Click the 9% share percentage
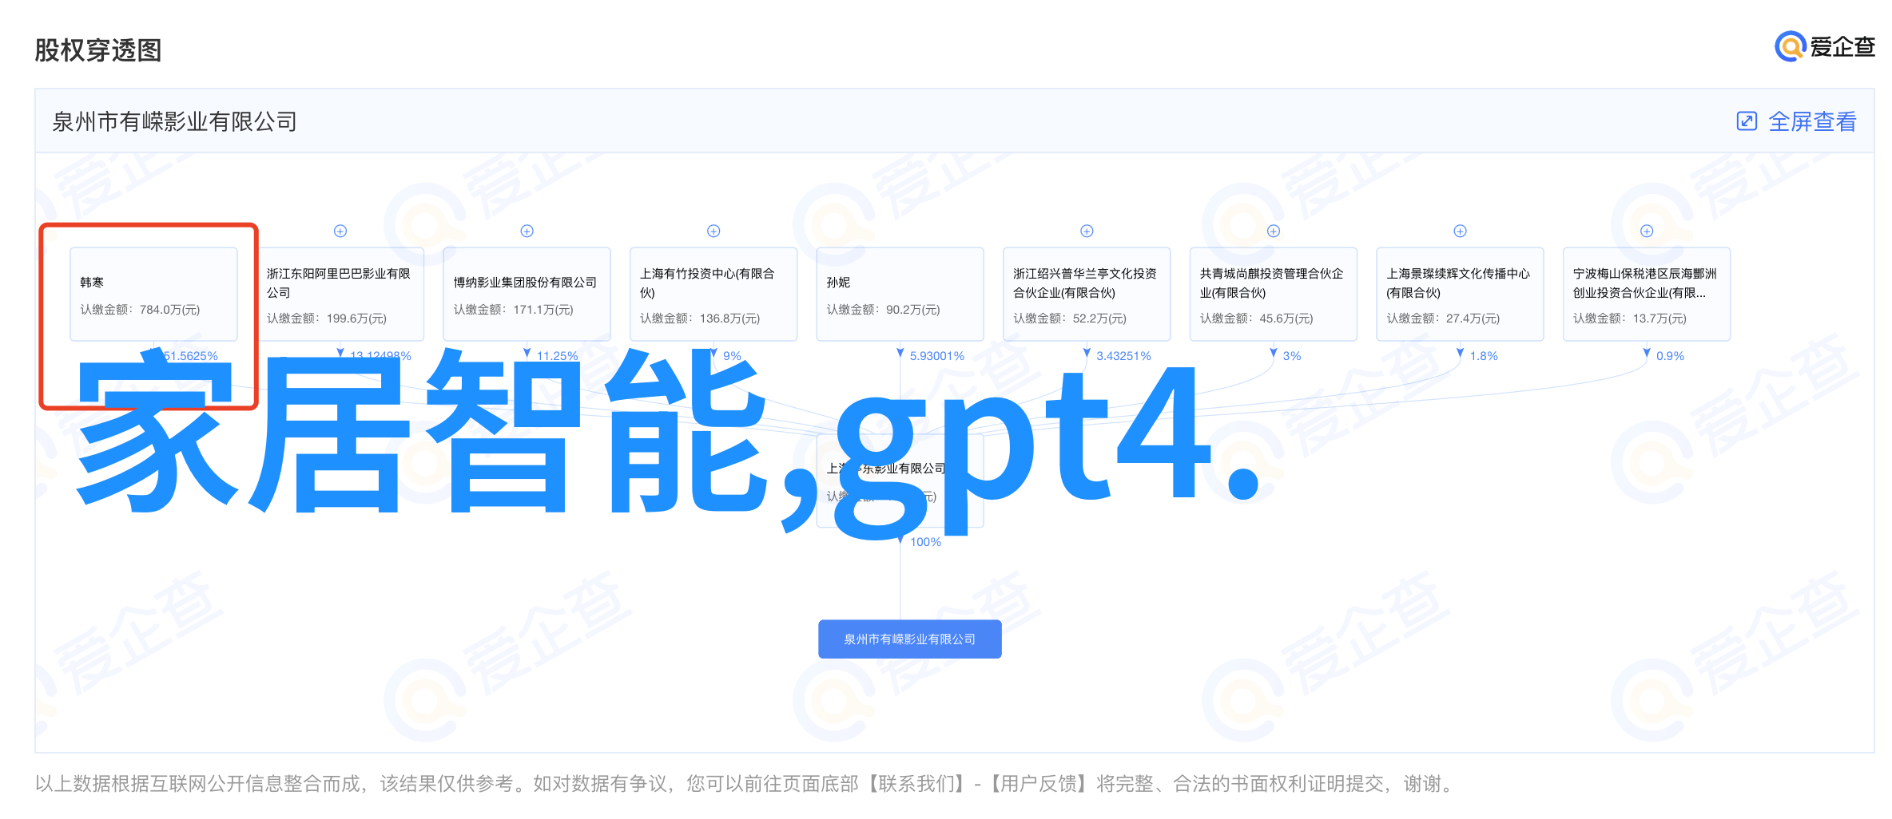 coord(733,356)
